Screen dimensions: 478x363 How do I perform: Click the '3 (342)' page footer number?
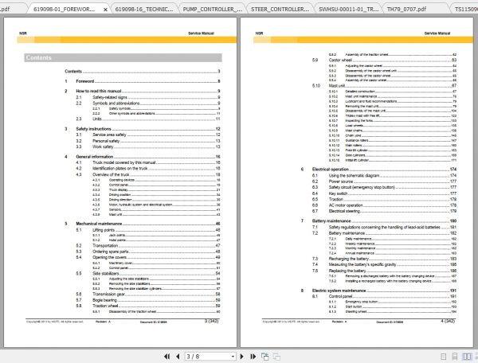pos(212,321)
